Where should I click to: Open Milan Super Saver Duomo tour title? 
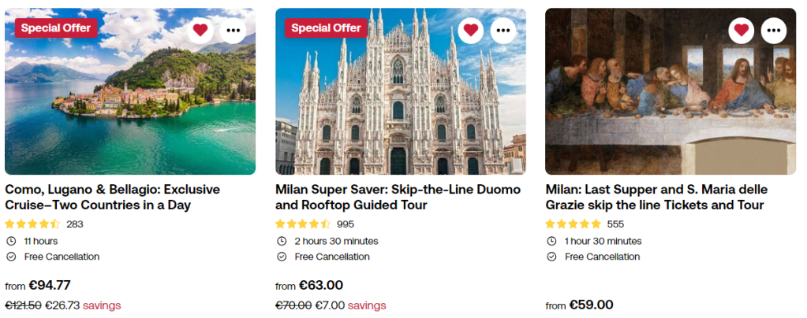click(x=398, y=198)
